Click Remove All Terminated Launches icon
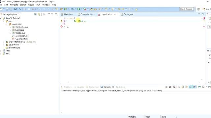The height and width of the screenshot is (118, 211). point(174,87)
